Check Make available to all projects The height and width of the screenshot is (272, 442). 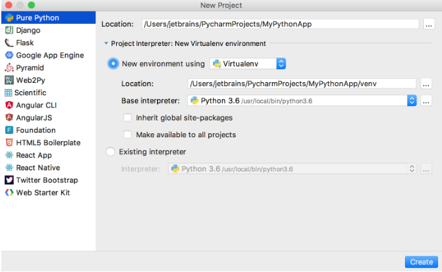pyautogui.click(x=127, y=135)
